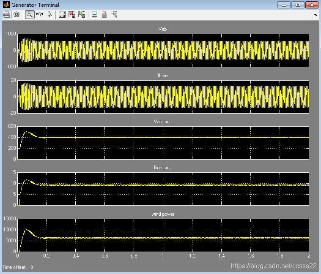The image size is (321, 274).
Task: Click the 1.2 time axis label
Action: (192, 256)
